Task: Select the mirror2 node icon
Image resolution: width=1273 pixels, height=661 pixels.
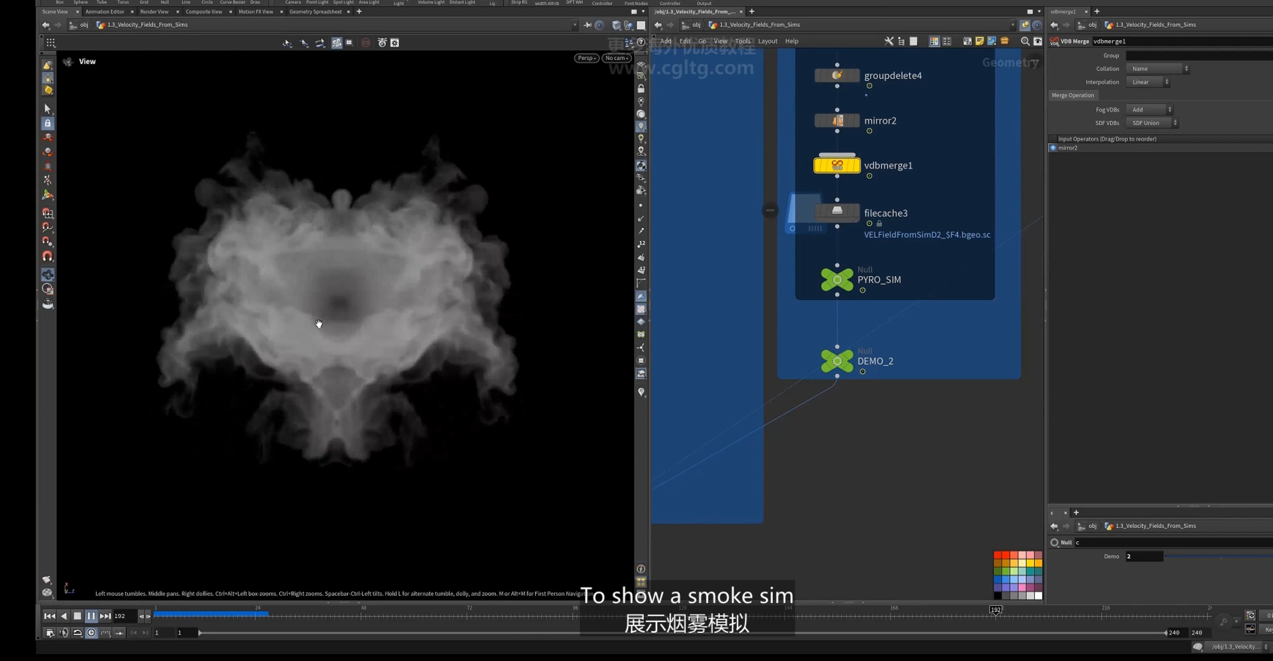Action: point(837,121)
